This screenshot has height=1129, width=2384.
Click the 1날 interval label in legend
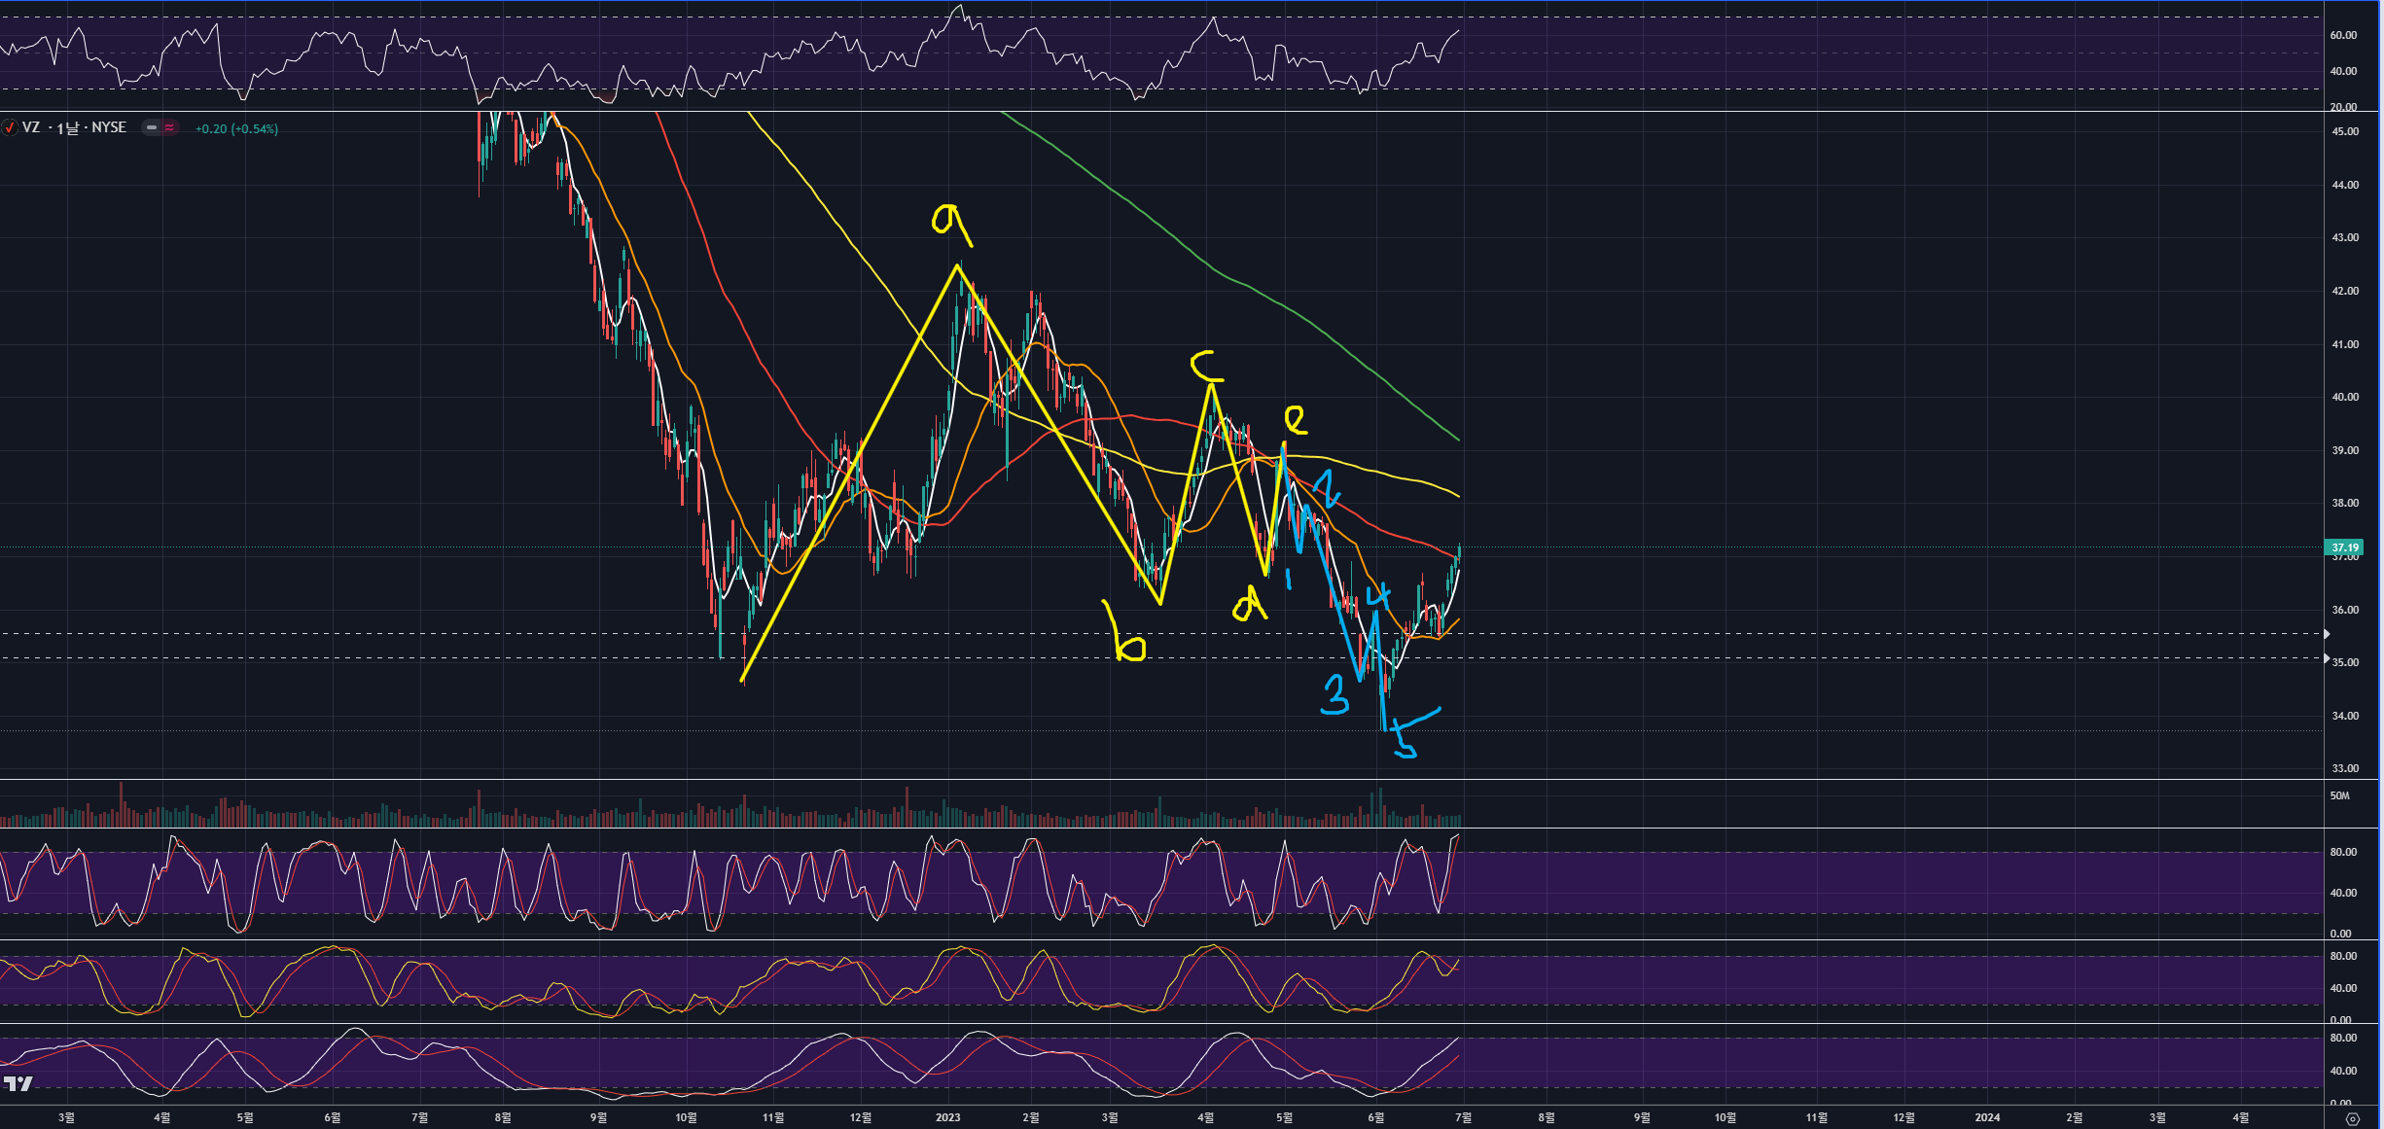tap(66, 128)
